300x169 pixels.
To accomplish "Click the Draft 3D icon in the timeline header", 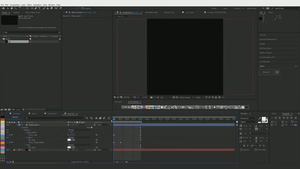I will pyautogui.click(x=91, y=118).
